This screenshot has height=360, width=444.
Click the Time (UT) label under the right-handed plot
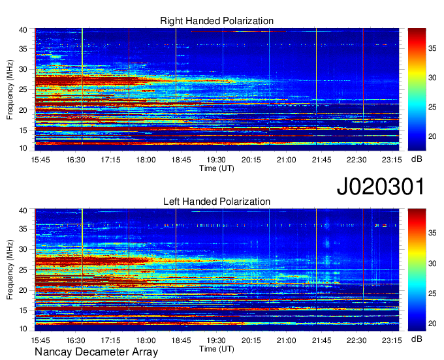click(217, 168)
